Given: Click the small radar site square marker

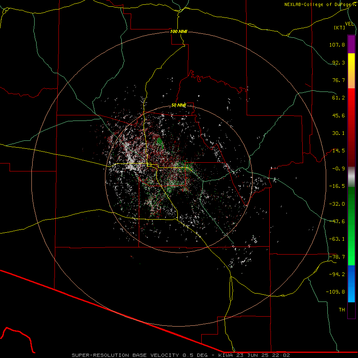Looking at the screenshot, I should click(x=149, y=165).
